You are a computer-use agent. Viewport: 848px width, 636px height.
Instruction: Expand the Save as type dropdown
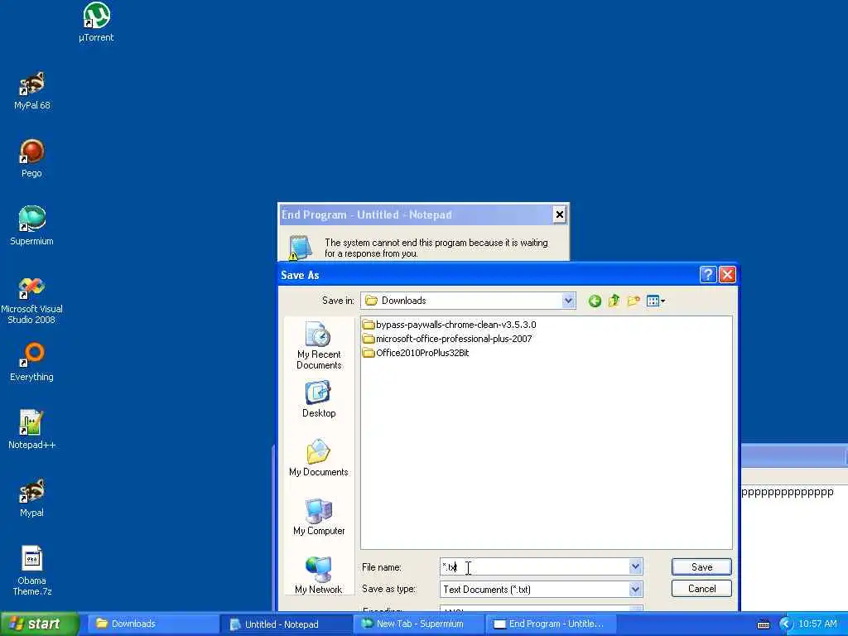(635, 589)
